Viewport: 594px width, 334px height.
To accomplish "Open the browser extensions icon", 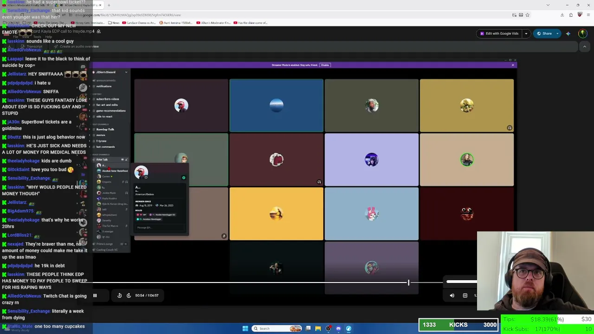I will [571, 15].
